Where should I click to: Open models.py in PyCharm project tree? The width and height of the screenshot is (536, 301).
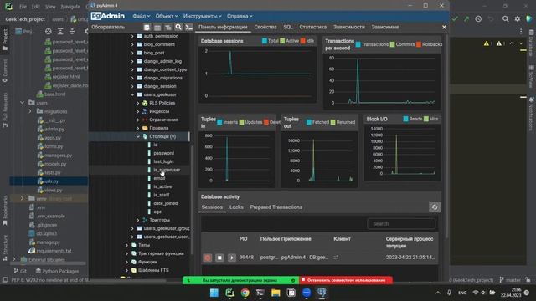coord(55,164)
